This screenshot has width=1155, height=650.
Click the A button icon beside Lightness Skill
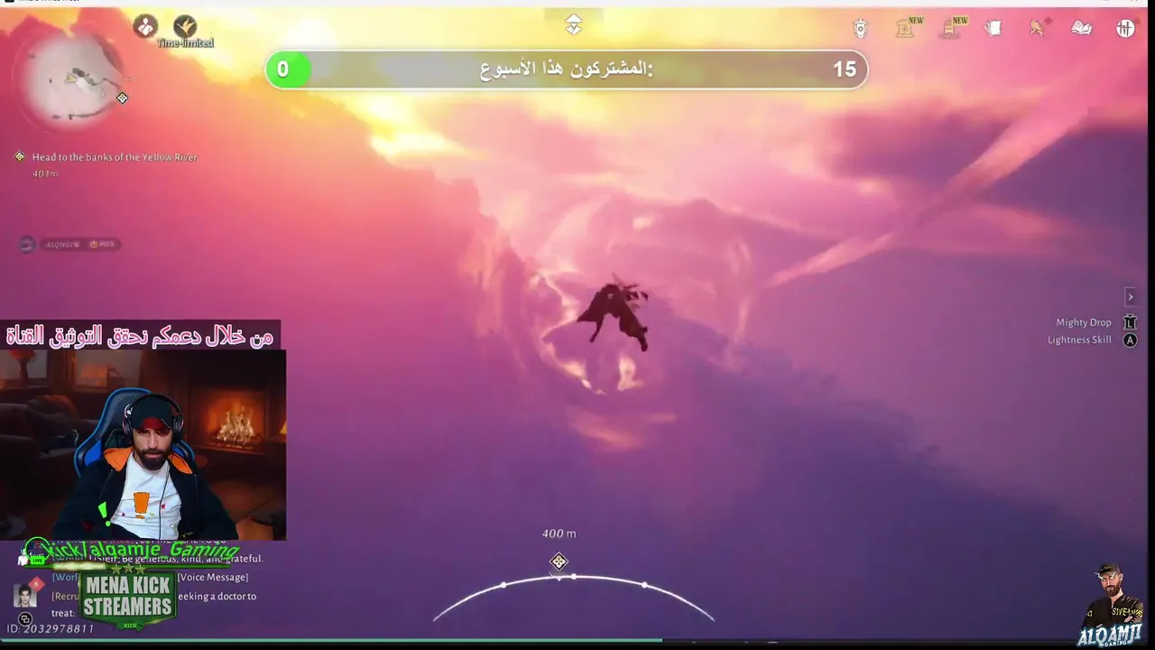tap(1130, 340)
